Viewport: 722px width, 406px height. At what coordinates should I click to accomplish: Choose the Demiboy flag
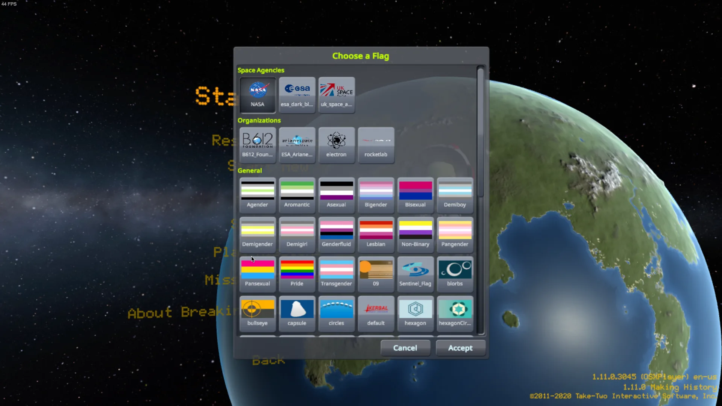(x=455, y=195)
